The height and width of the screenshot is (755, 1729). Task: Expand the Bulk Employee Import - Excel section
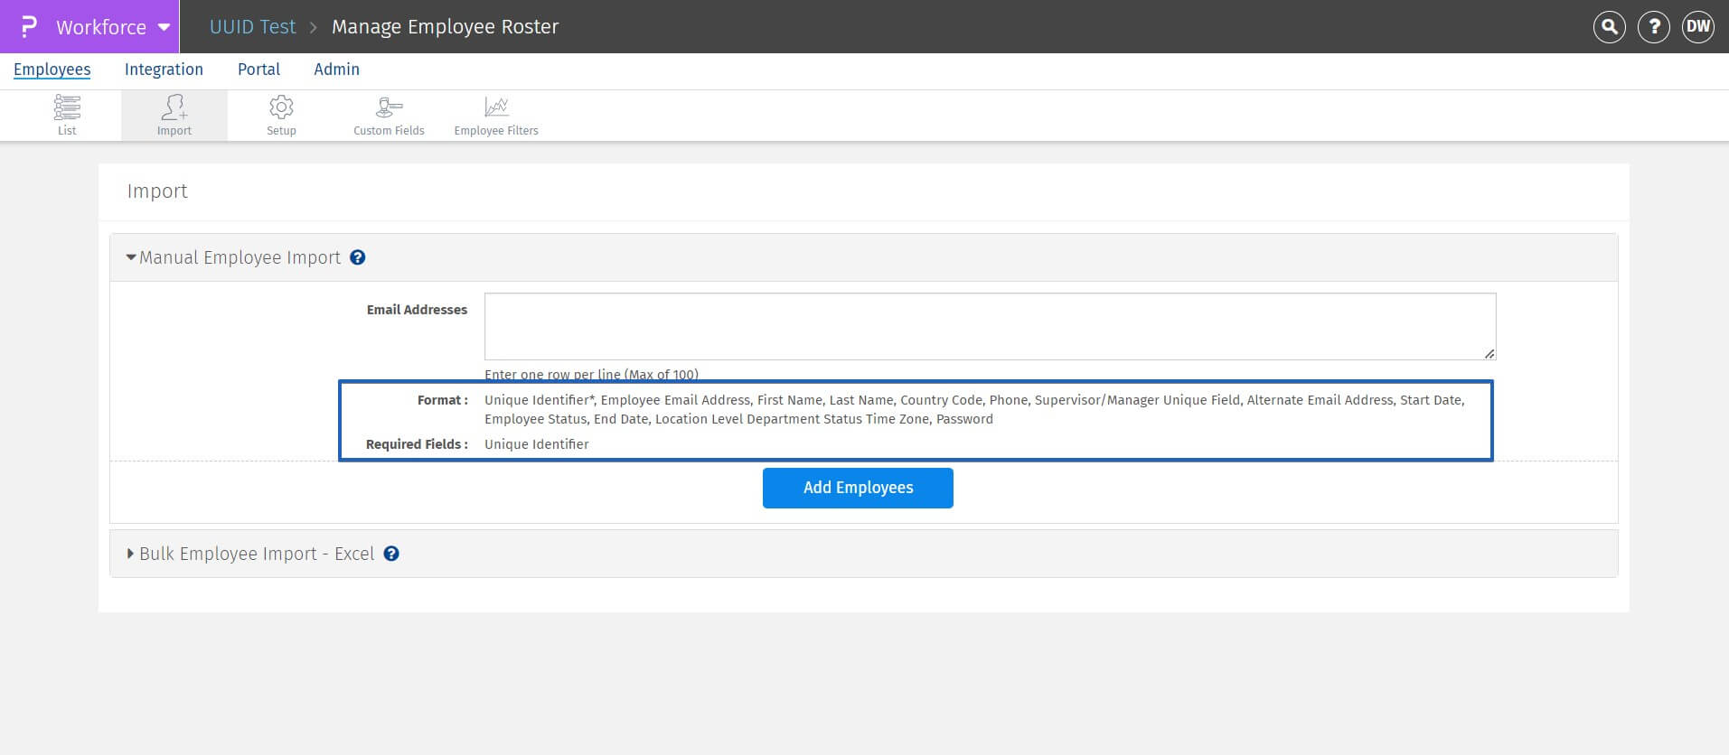132,554
